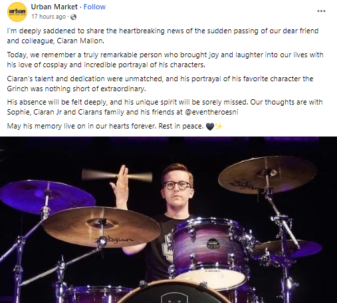Viewport: 337px width, 303px height.
Task: Click the drummer's face in the photo
Action: click(x=177, y=188)
